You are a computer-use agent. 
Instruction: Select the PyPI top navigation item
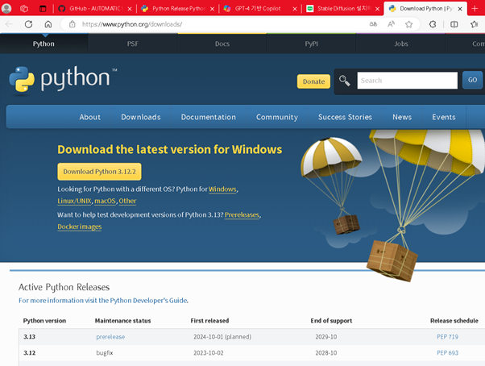point(312,44)
